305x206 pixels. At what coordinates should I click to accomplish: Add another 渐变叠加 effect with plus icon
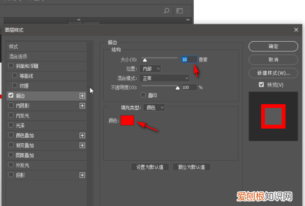pos(82,145)
